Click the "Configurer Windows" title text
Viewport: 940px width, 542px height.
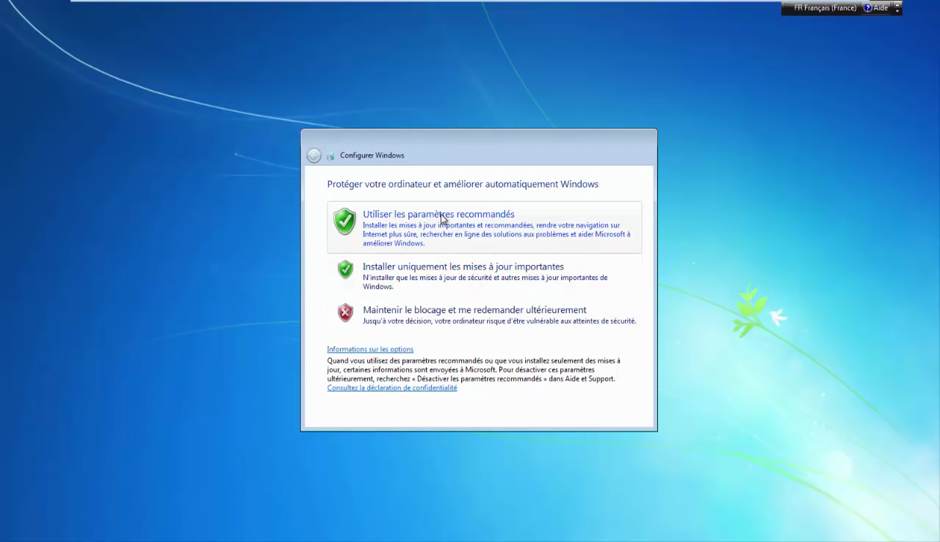[x=372, y=156]
